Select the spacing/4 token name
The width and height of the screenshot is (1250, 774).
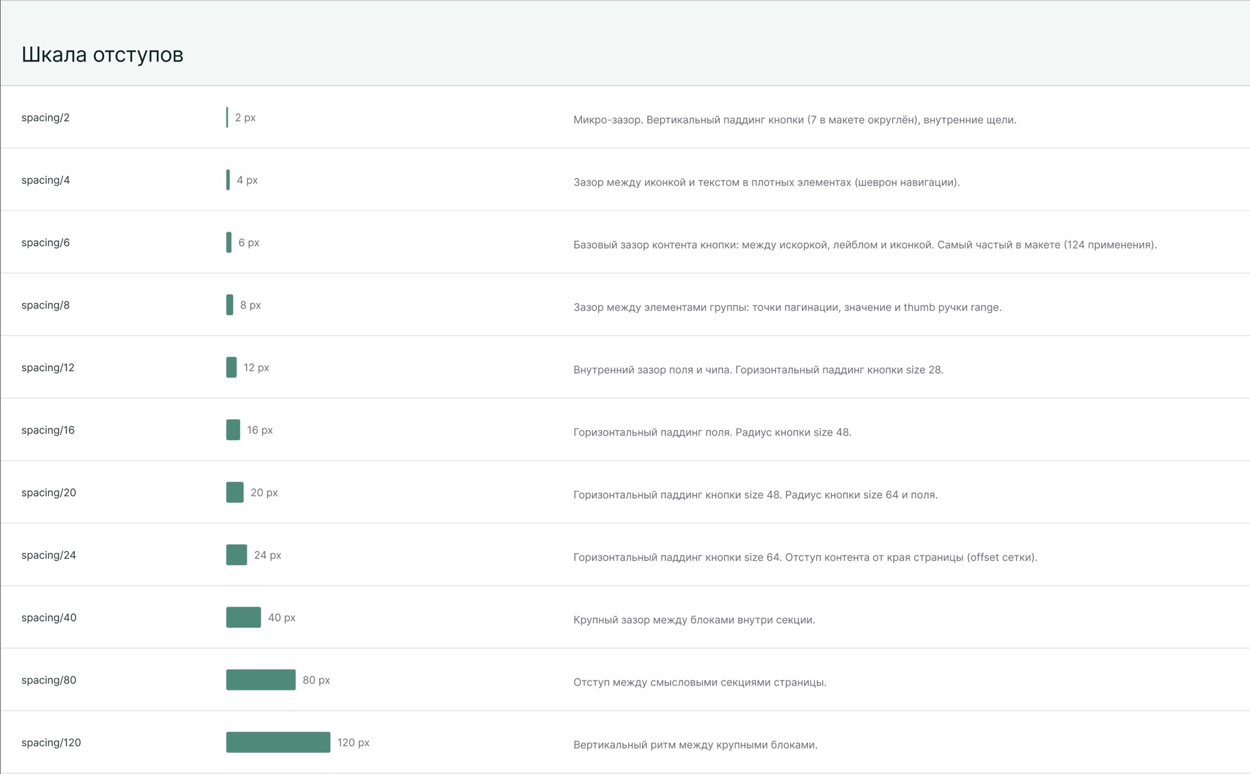pyautogui.click(x=46, y=180)
